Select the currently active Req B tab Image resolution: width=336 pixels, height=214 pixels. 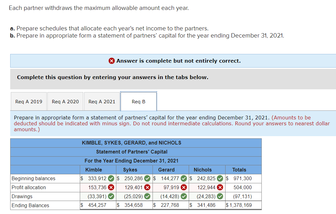(138, 101)
